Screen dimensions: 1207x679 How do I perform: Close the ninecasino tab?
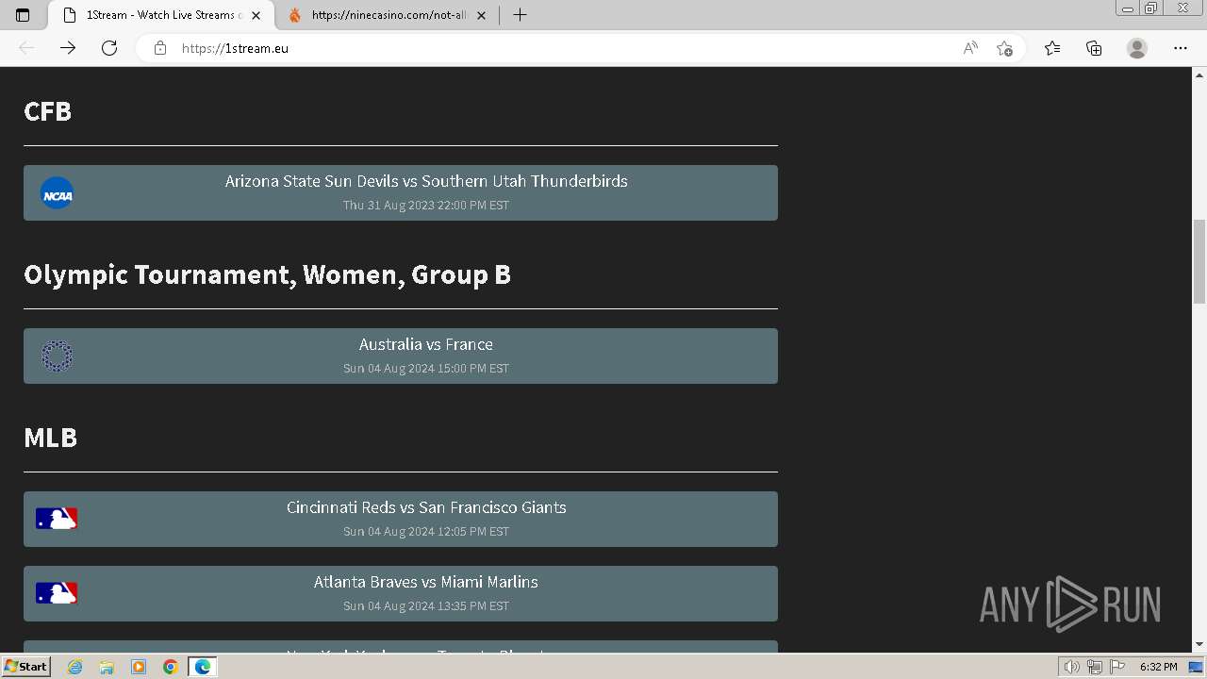(481, 15)
